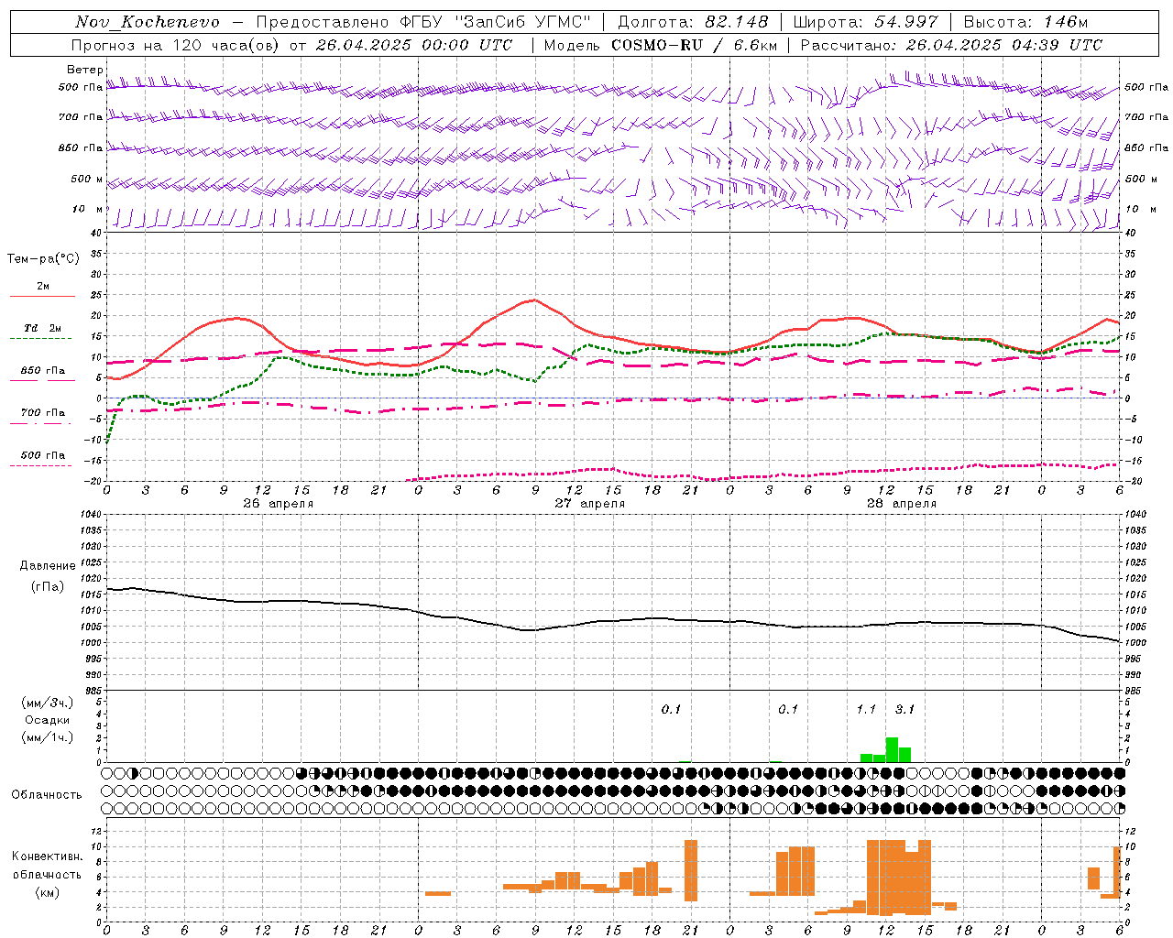Click the 'Конвективн.' convective cloud label
Image resolution: width=1173 pixels, height=938 pixels.
47,857
